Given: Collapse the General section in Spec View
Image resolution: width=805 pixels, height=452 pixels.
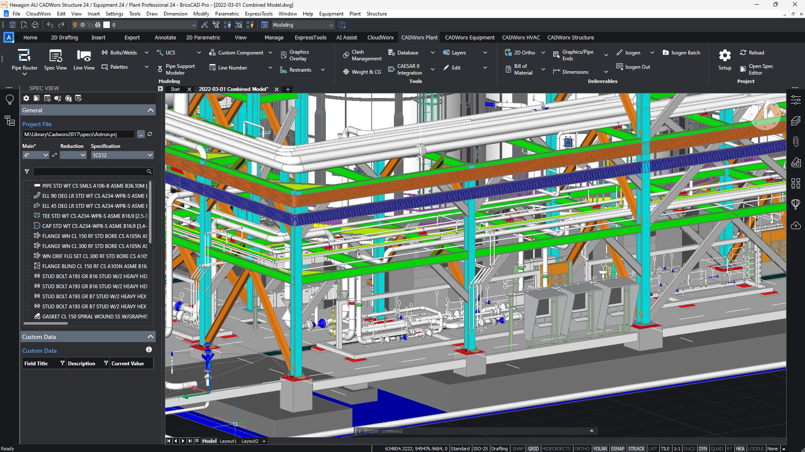Looking at the screenshot, I should click(x=150, y=110).
